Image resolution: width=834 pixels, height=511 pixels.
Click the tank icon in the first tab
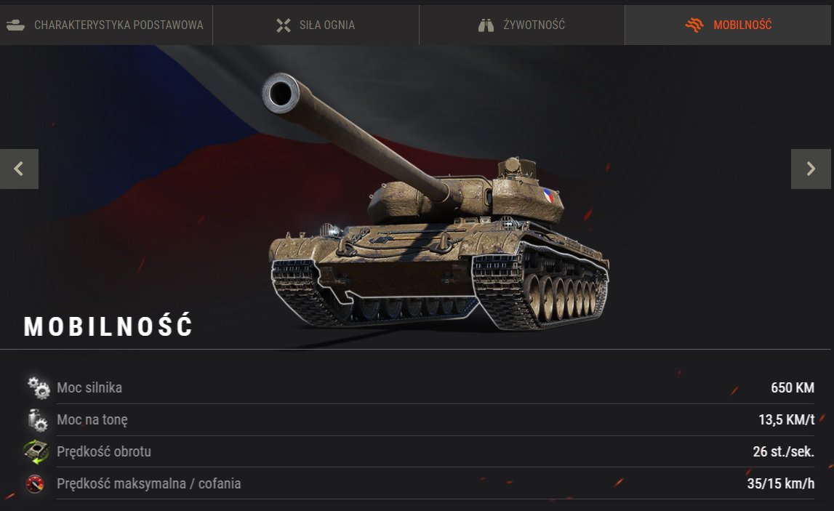point(15,25)
